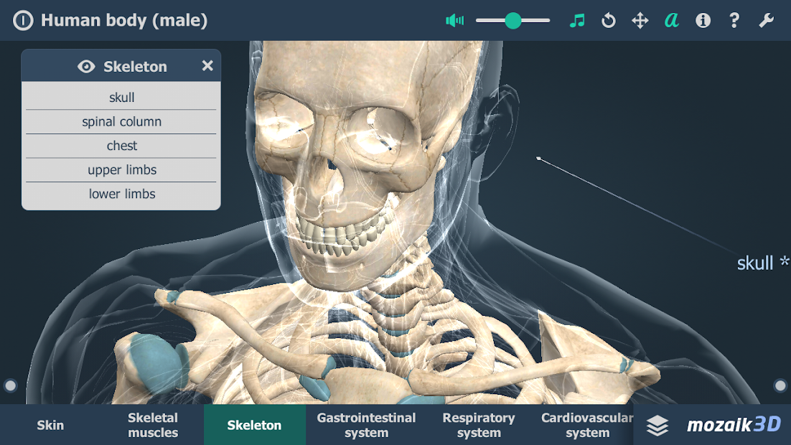Click the reset rotation icon

608,20
